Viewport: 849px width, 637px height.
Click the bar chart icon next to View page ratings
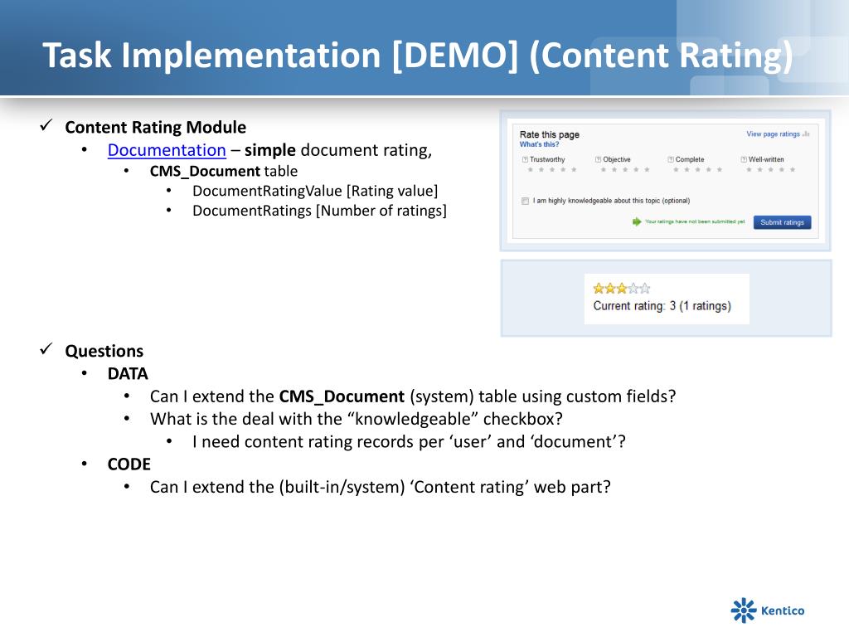(806, 134)
